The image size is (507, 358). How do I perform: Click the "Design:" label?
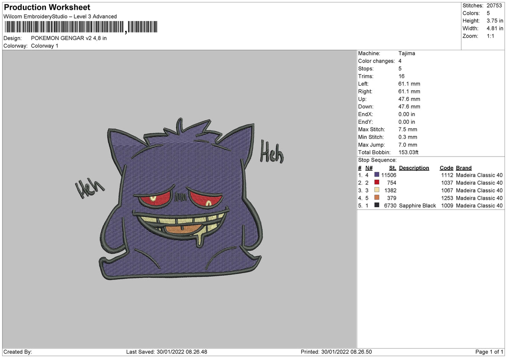(x=13, y=38)
